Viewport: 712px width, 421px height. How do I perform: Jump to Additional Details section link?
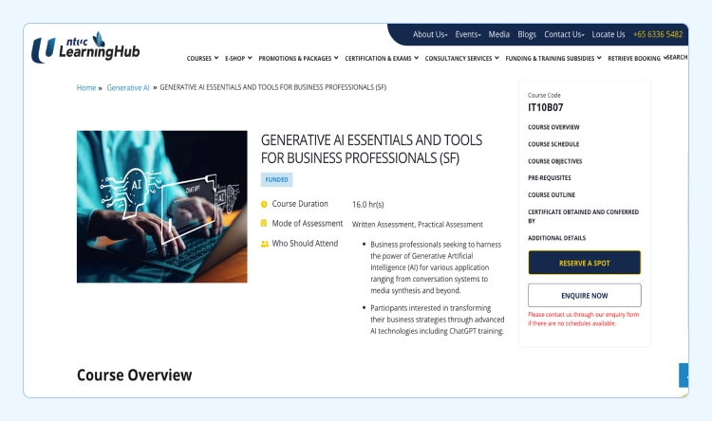coord(556,238)
